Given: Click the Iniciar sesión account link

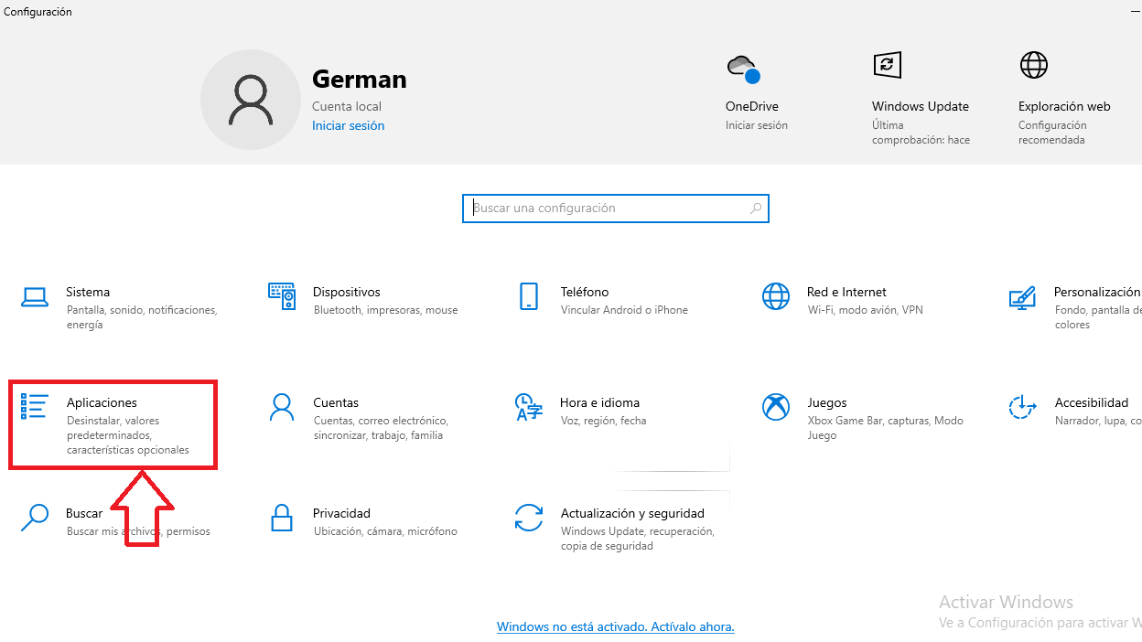Looking at the screenshot, I should [x=348, y=126].
